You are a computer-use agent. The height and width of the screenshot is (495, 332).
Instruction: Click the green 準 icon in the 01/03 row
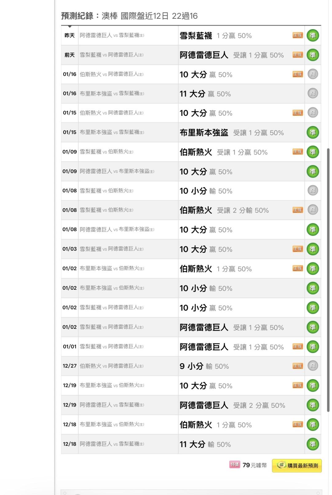(x=313, y=249)
